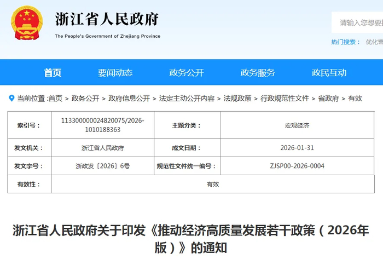Click the 有效性 label cell
Image resolution: width=383 pixels, height=259 pixels.
30,184
